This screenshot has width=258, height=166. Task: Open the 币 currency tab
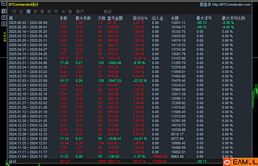[56, 11]
